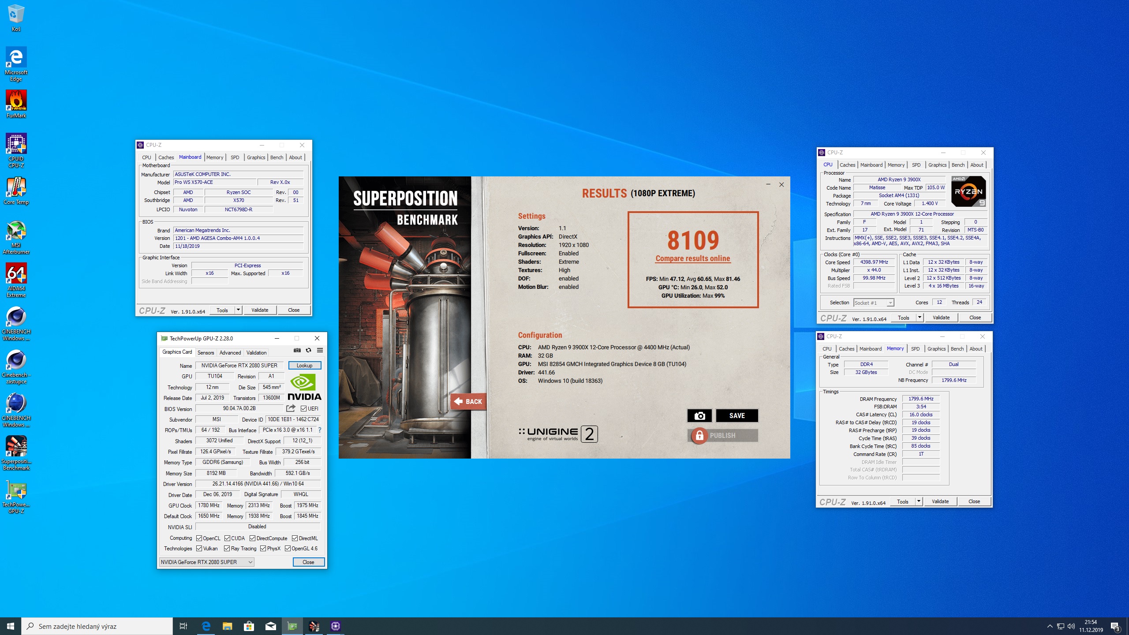The width and height of the screenshot is (1129, 635).
Task: Open the CPUID CPU-Z desktop shortcut
Action: (16, 150)
